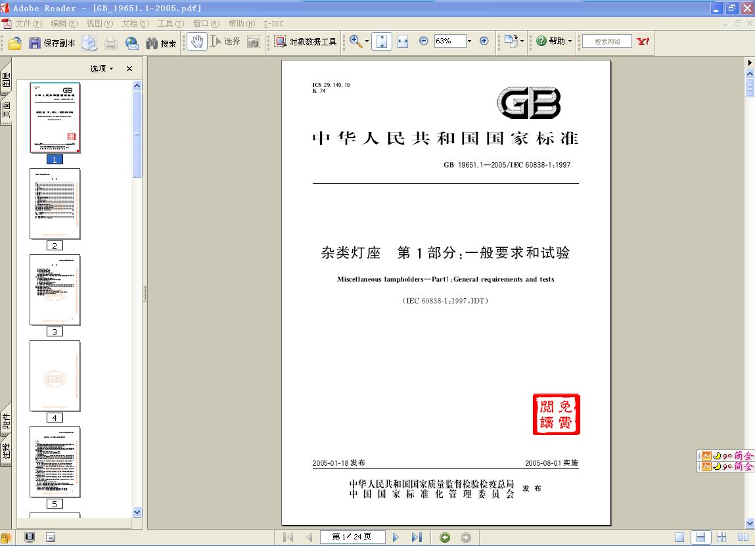The height and width of the screenshot is (546, 755).
Task: Expand the Help dropdown arrow
Action: coord(570,41)
